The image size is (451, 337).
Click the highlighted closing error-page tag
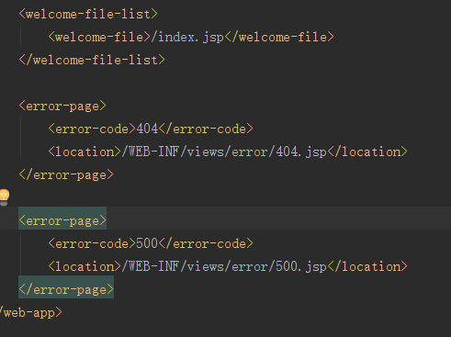click(x=66, y=289)
